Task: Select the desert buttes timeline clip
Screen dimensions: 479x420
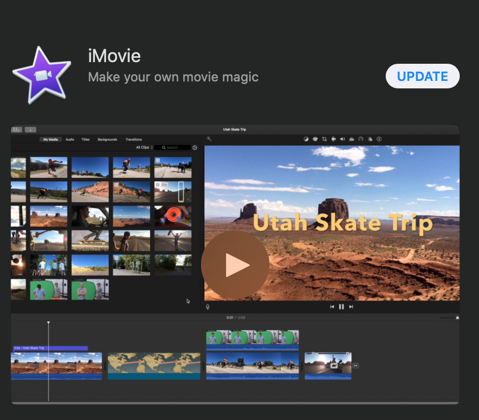Action: (56, 366)
